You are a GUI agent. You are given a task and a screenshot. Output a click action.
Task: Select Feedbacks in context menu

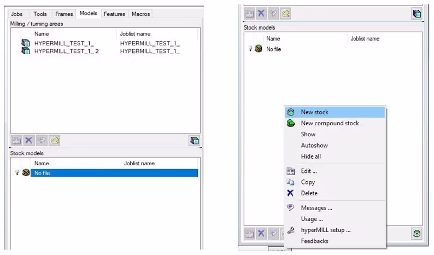pos(335,241)
